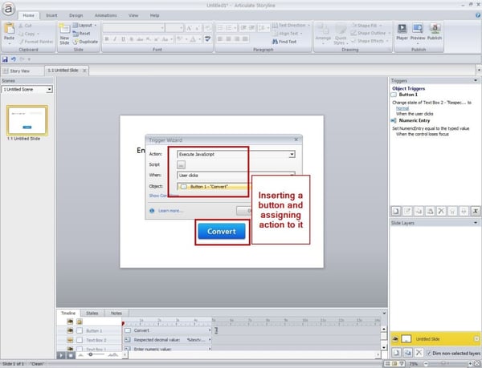Click the info icon beside Learn more

(x=152, y=211)
